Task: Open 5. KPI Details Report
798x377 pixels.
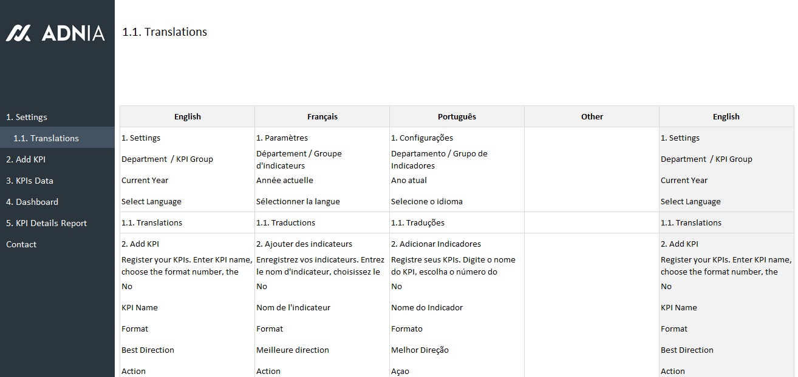Action: pyautogui.click(x=47, y=223)
